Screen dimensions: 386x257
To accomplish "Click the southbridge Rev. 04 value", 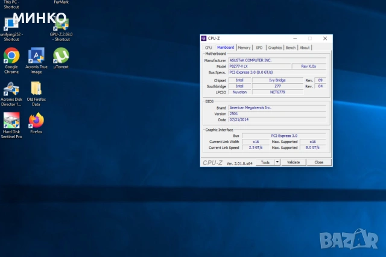I will click(320, 86).
